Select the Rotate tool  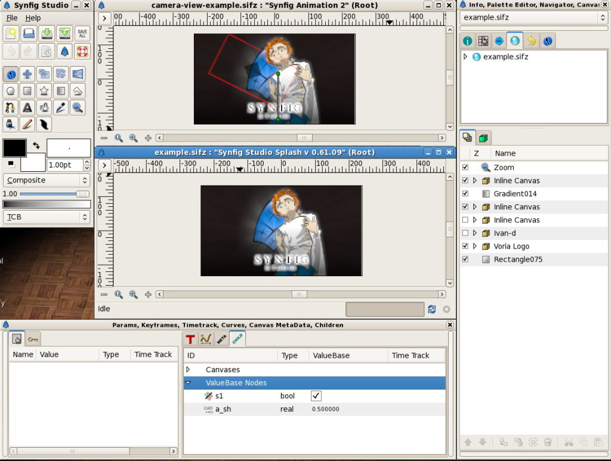[61, 74]
